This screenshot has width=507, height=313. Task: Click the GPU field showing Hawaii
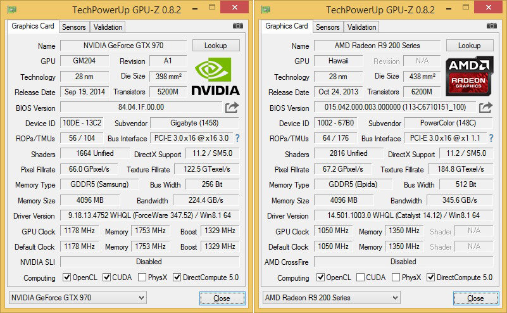(338, 61)
